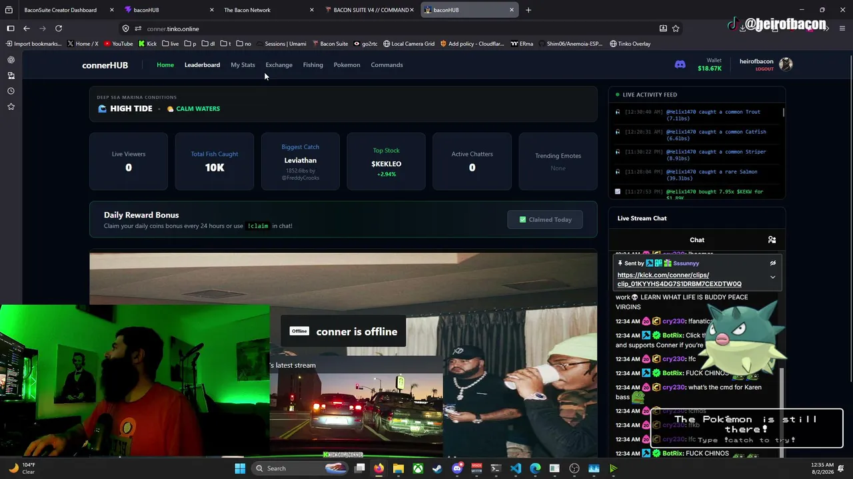Click the site security shield icon
853x479 pixels.
coord(125,29)
